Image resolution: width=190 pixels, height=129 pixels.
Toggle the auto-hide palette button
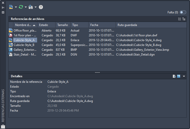pyautogui.click(x=3, y=8)
